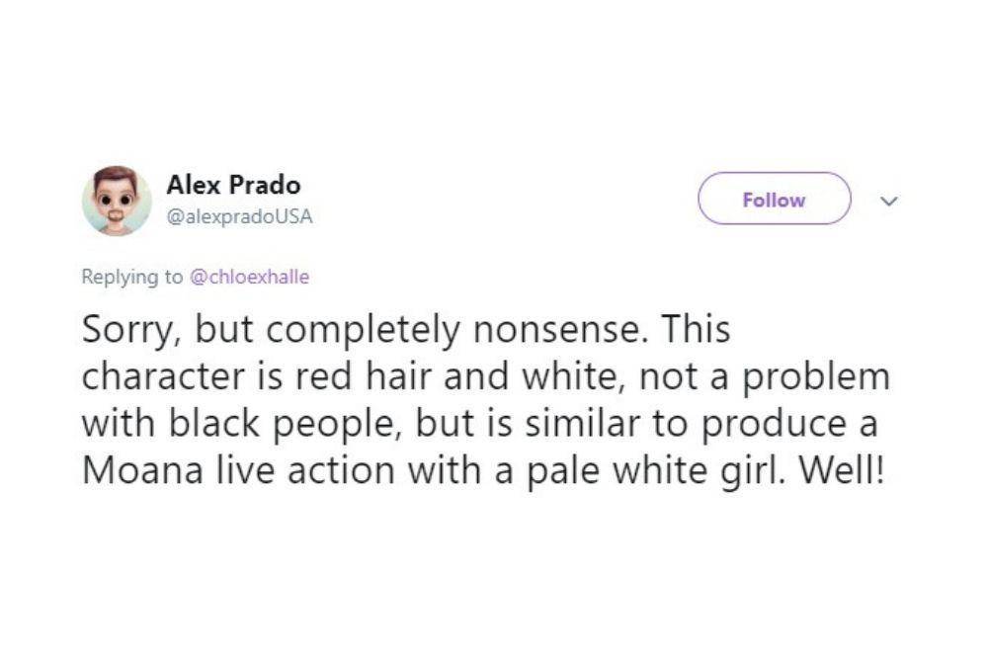988x659 pixels.
Task: Follow the Alex Prado account
Action: coord(774,200)
